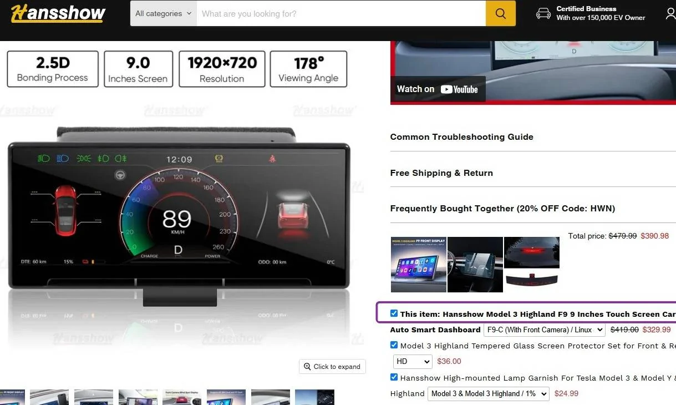Click the glass screen protector bundle thumbnail
Image resolution: width=676 pixels, height=405 pixels.
click(475, 265)
